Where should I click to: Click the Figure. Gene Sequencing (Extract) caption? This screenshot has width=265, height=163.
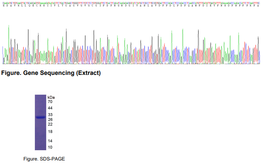51,73
